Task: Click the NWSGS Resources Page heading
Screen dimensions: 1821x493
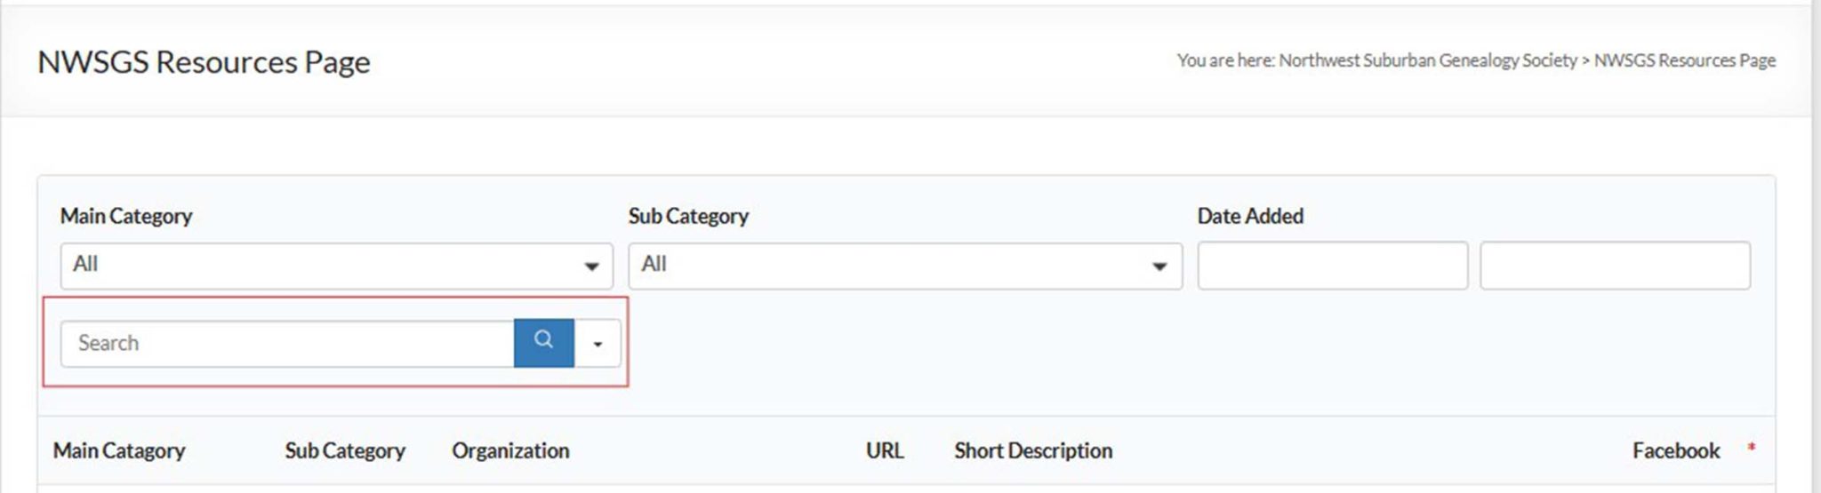Action: pyautogui.click(x=204, y=62)
